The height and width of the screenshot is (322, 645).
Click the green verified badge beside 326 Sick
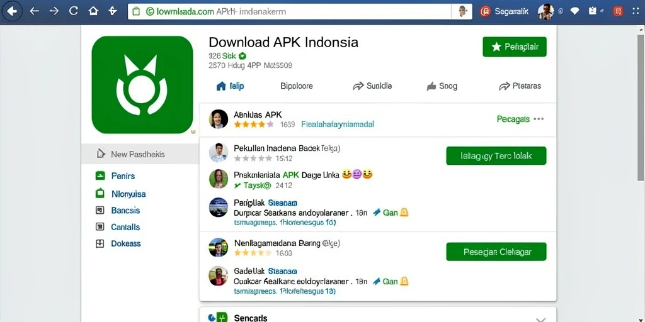[x=243, y=56]
